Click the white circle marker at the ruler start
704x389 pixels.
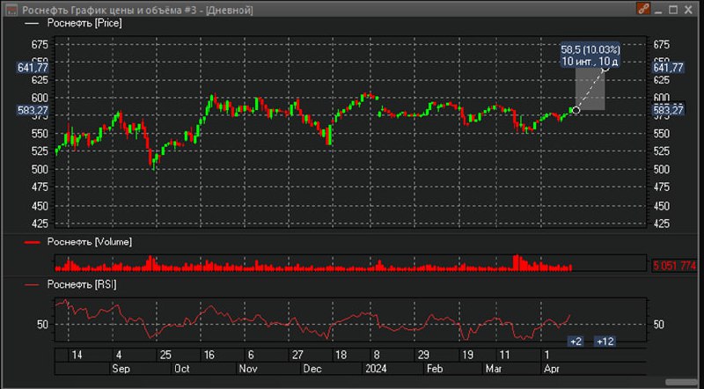576,110
